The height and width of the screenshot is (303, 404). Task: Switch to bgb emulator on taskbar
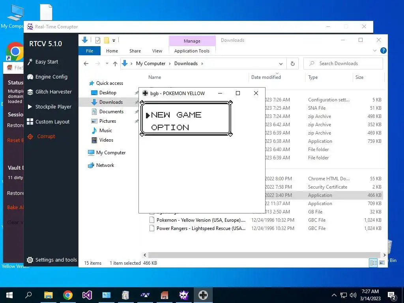[203, 295]
